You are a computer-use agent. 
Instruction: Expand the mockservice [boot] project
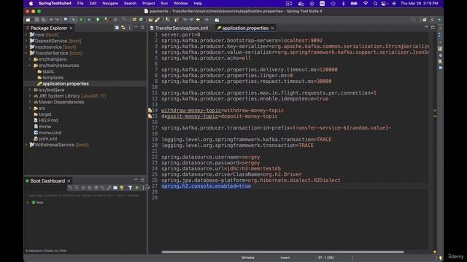pos(26,47)
